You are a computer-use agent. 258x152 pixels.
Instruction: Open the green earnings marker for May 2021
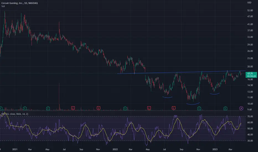coord(48,108)
